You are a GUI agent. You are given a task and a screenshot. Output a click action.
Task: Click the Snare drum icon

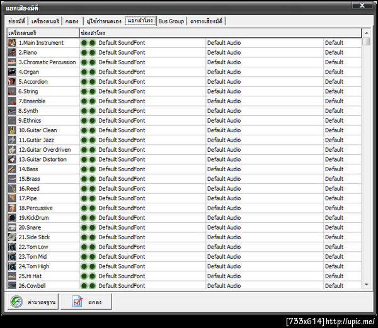click(x=12, y=227)
